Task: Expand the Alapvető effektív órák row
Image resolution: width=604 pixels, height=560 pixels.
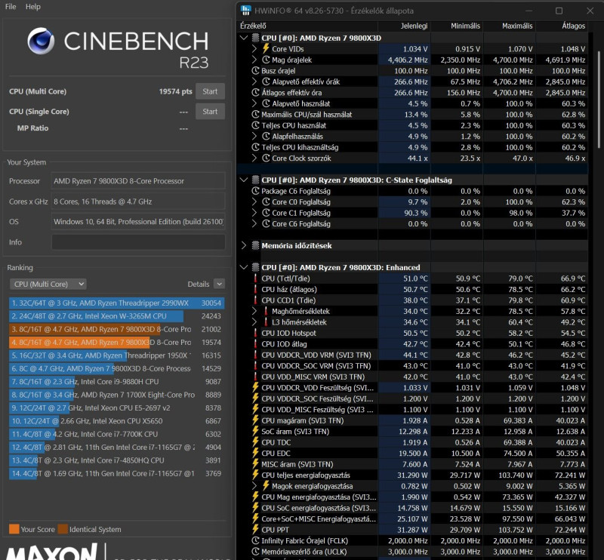Action: pyautogui.click(x=254, y=82)
